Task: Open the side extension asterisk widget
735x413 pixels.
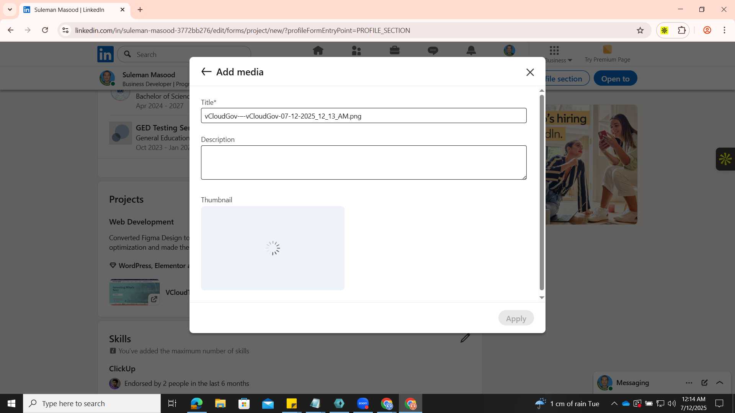Action: pos(725,159)
